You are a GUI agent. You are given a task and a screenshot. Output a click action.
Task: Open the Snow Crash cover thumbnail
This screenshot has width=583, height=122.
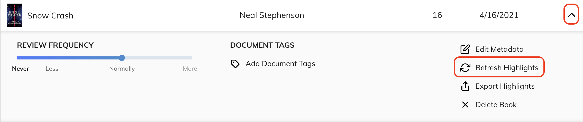coord(14,15)
